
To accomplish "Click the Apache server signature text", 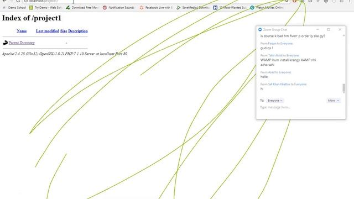I will click(65, 54).
